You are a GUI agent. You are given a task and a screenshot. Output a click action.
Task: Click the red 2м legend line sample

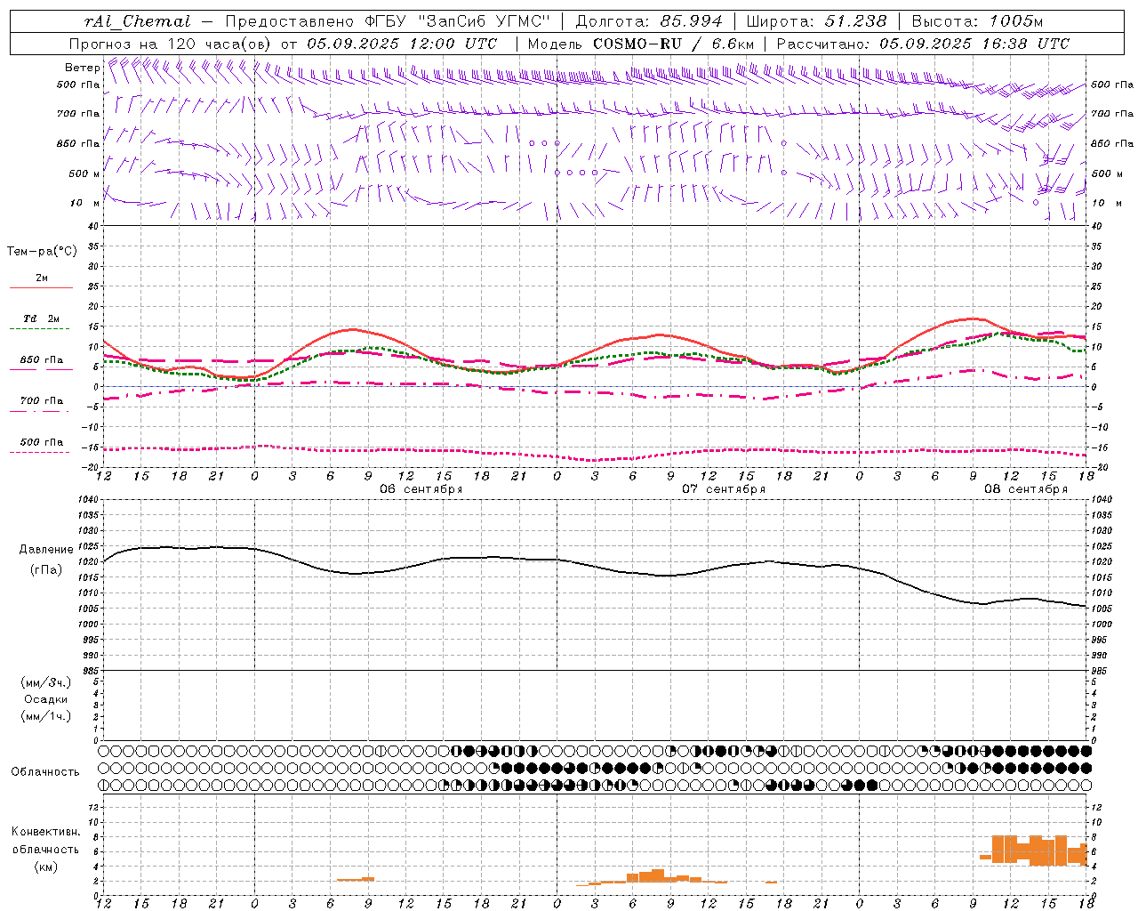tap(41, 288)
